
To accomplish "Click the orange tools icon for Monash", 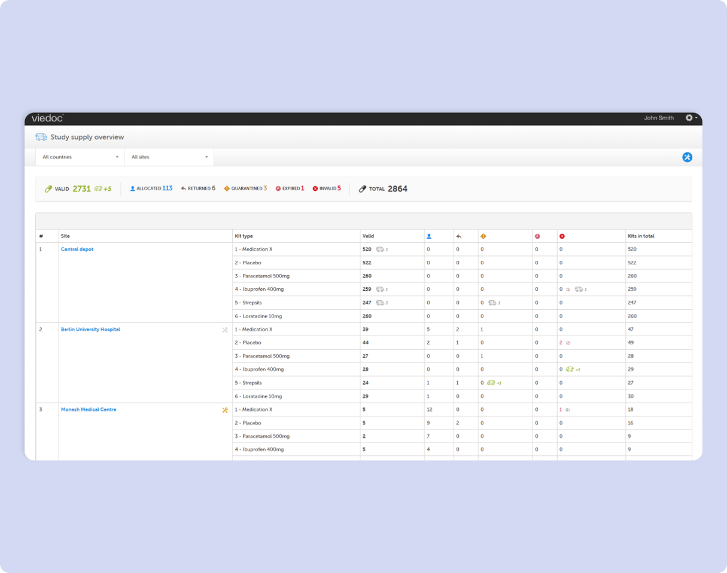I will (225, 410).
